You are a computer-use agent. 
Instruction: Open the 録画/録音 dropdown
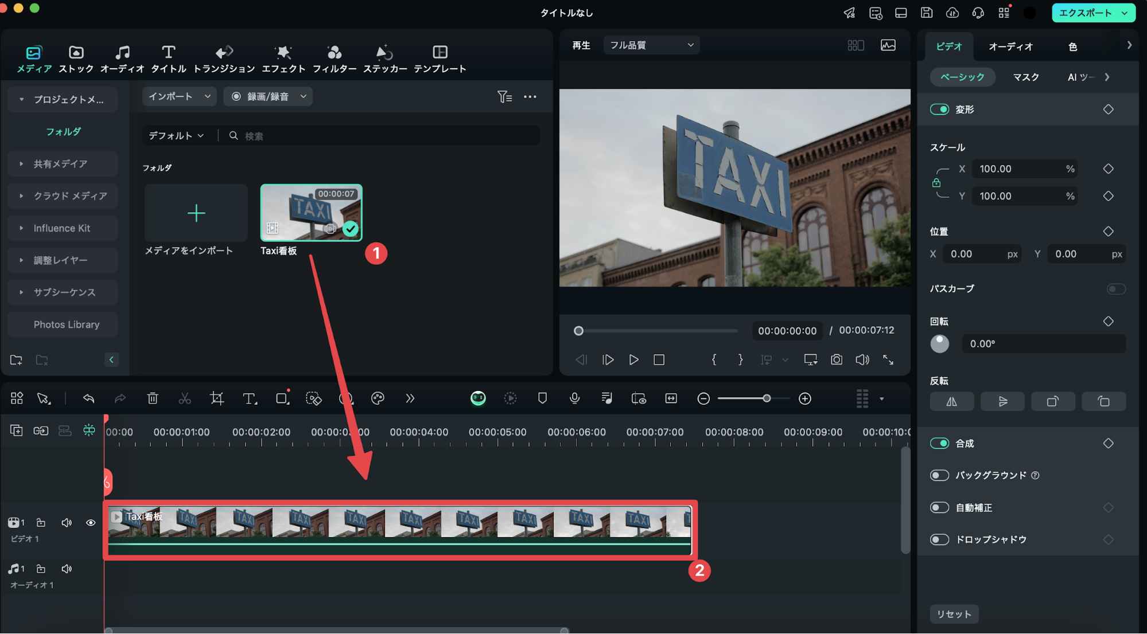[268, 96]
